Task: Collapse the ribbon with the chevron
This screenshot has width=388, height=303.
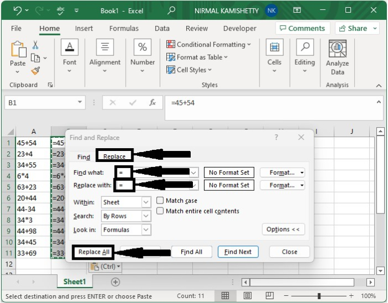Action: point(379,86)
